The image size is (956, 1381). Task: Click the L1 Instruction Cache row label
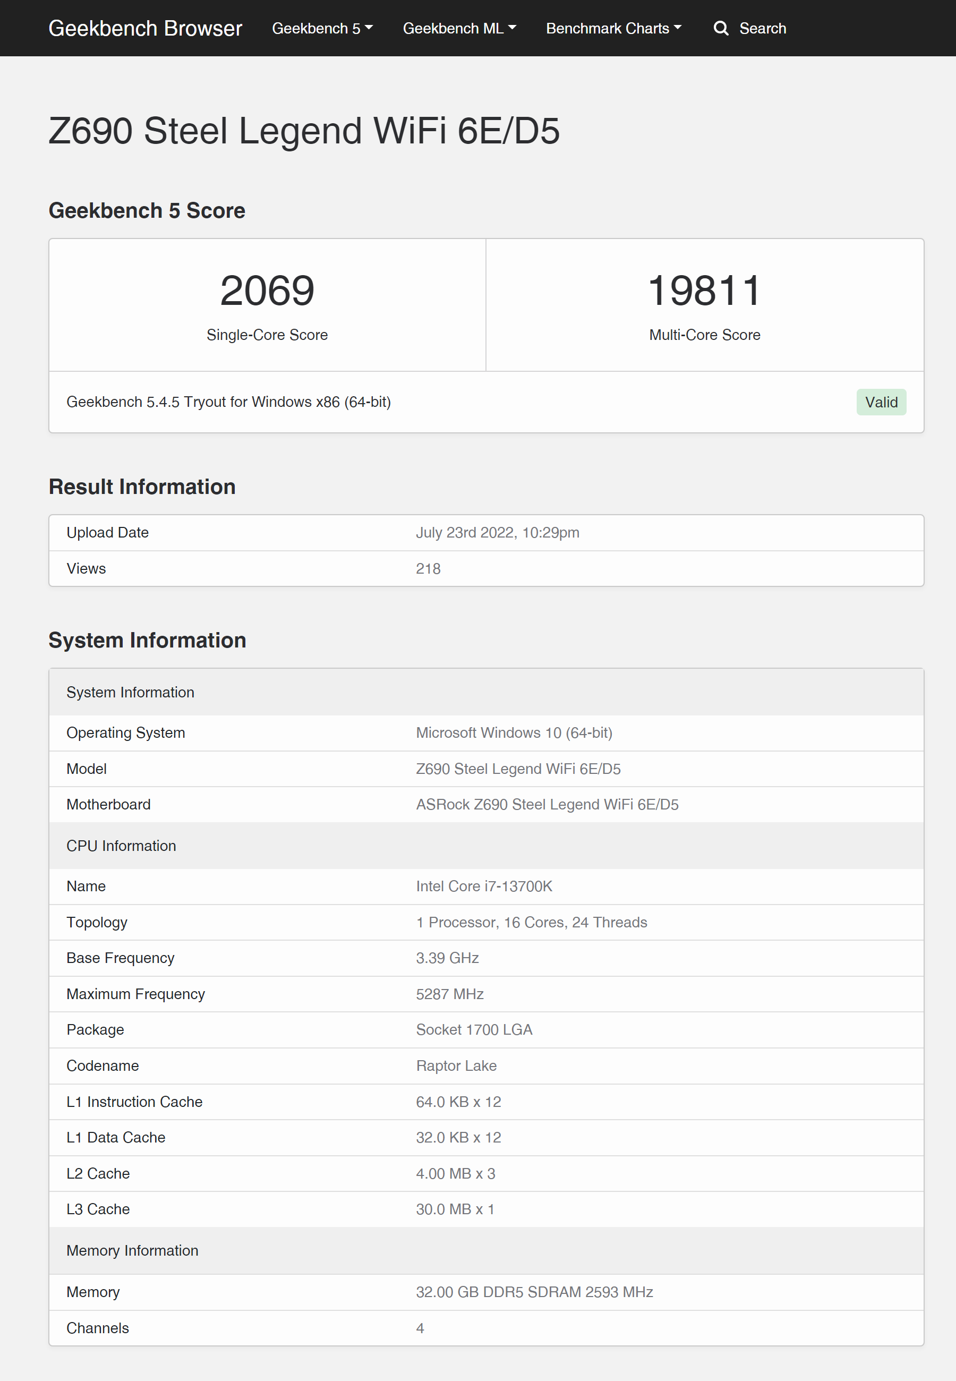[134, 1102]
